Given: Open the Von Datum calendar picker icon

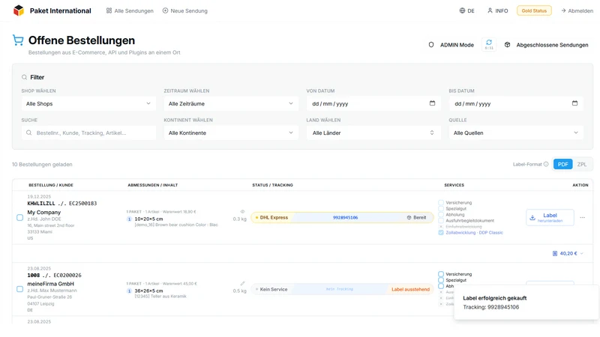Looking at the screenshot, I should pyautogui.click(x=432, y=103).
